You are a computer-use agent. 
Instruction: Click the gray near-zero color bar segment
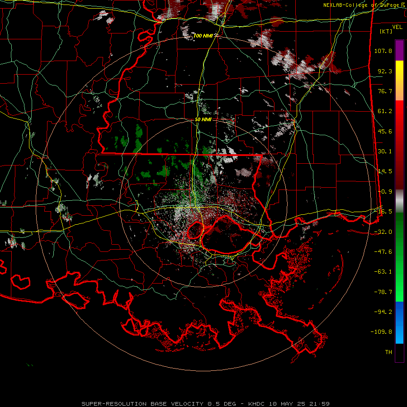click(x=399, y=201)
